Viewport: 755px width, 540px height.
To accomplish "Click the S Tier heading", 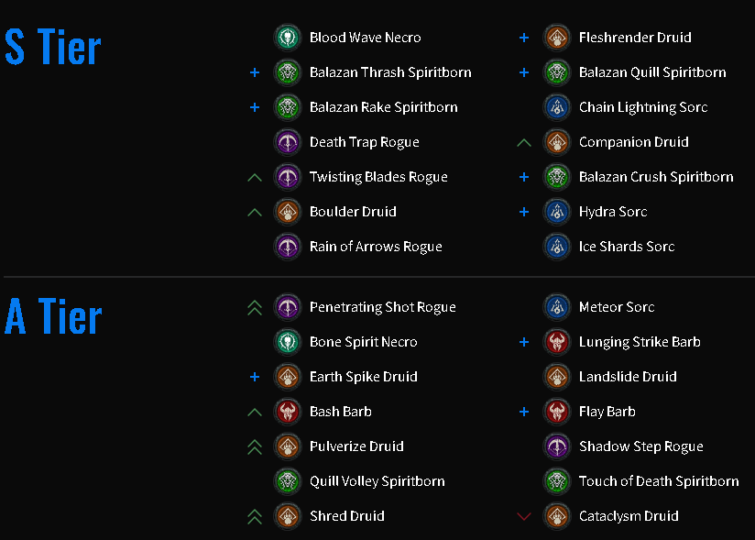I will pyautogui.click(x=53, y=47).
